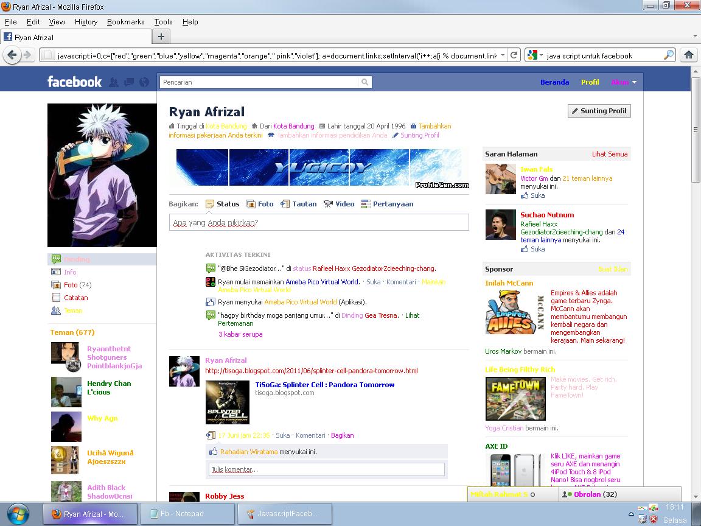Select the Tautan share option
Viewport: 701px width, 526px height.
click(x=299, y=204)
